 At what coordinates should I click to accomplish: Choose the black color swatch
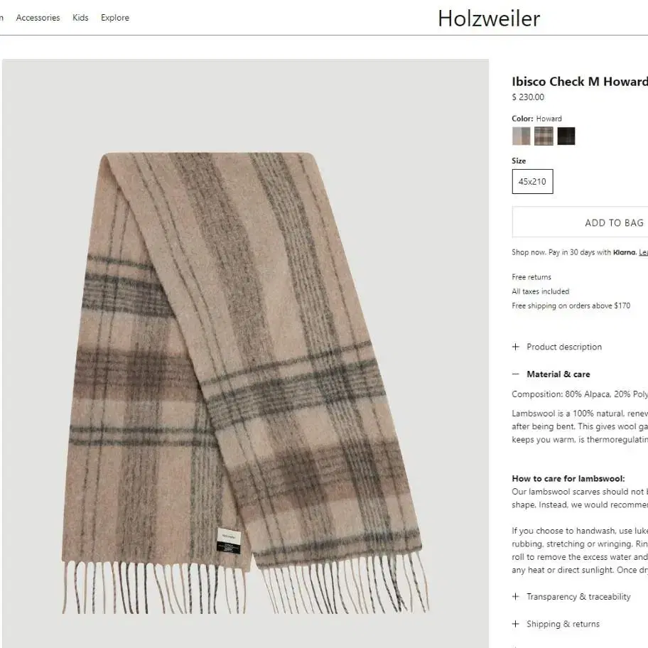[566, 136]
